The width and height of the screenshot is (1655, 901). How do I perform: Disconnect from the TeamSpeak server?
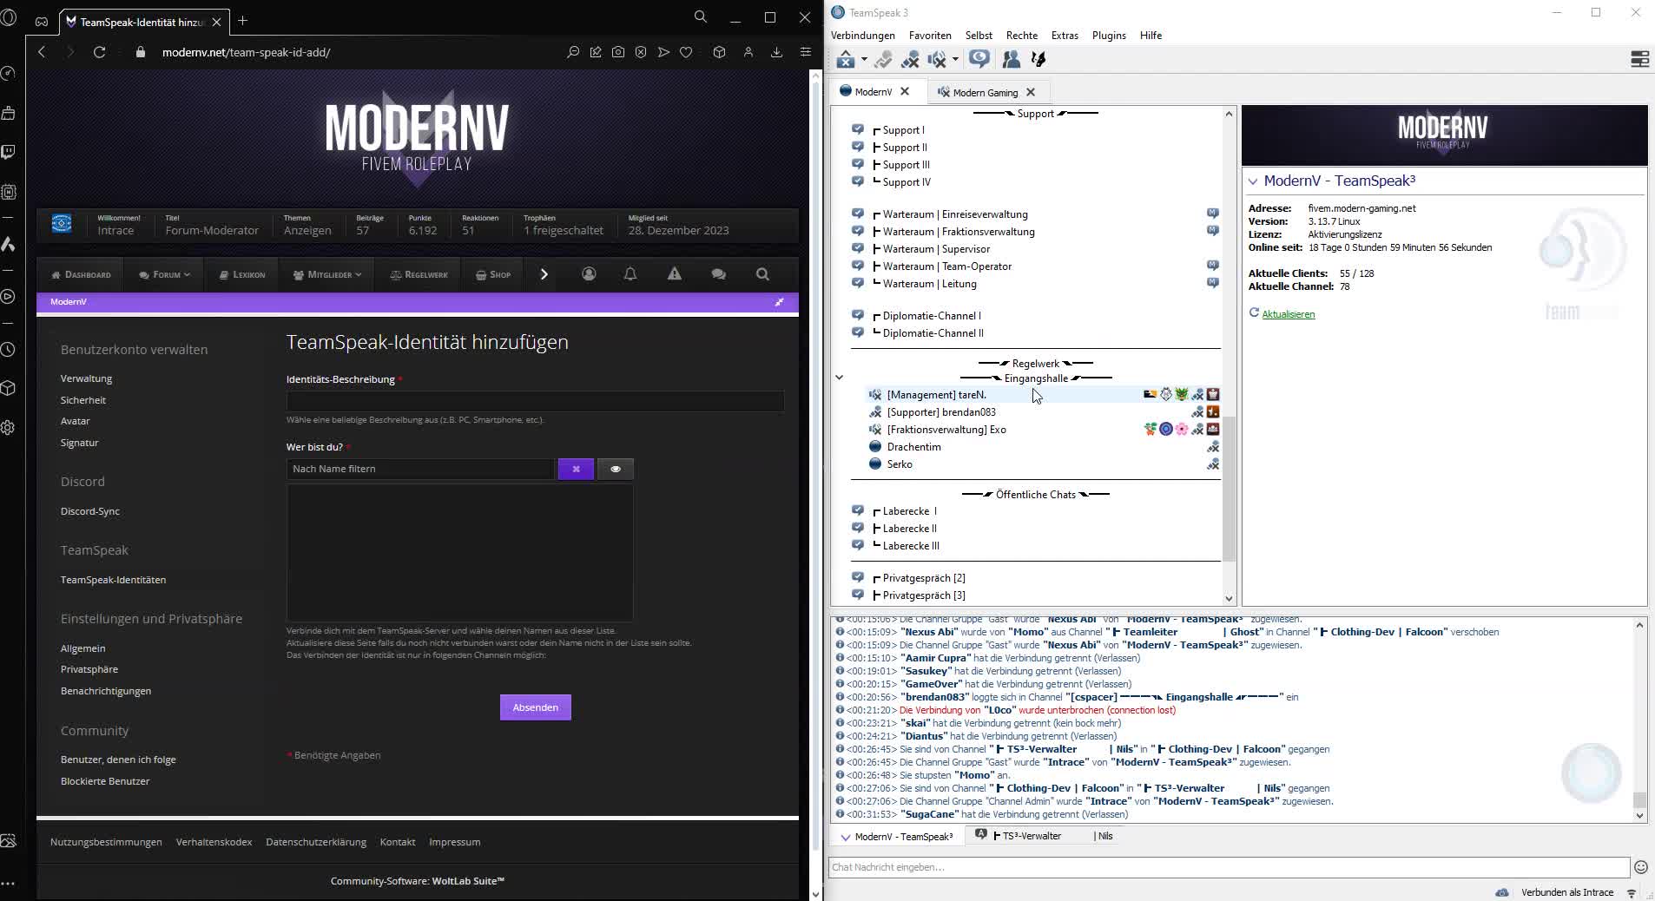(847, 59)
